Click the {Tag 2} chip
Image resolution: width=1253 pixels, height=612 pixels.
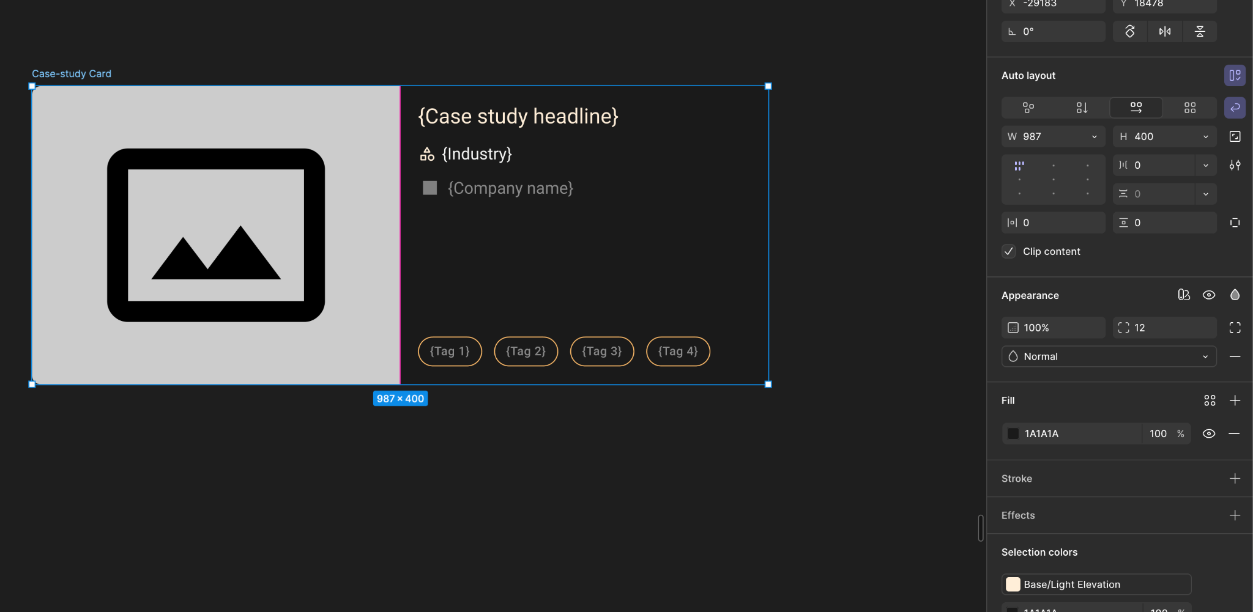point(526,352)
